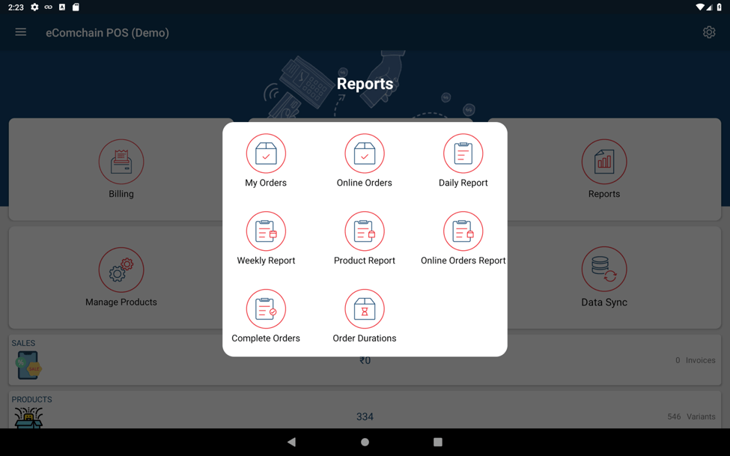Click the SALES section heading

pyautogui.click(x=23, y=343)
